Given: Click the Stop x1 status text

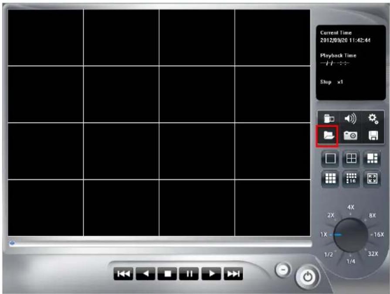Looking at the screenshot, I should click(332, 82).
